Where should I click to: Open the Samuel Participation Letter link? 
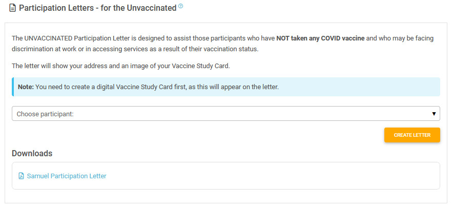(x=67, y=176)
